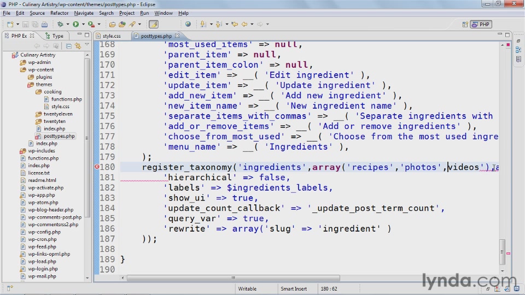Click Collapse All icon in PHP Explorer
The width and height of the screenshot is (525, 295).
69,46
